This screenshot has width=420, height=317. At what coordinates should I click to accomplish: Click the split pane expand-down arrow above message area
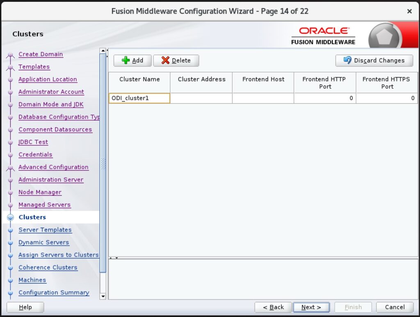117,258
